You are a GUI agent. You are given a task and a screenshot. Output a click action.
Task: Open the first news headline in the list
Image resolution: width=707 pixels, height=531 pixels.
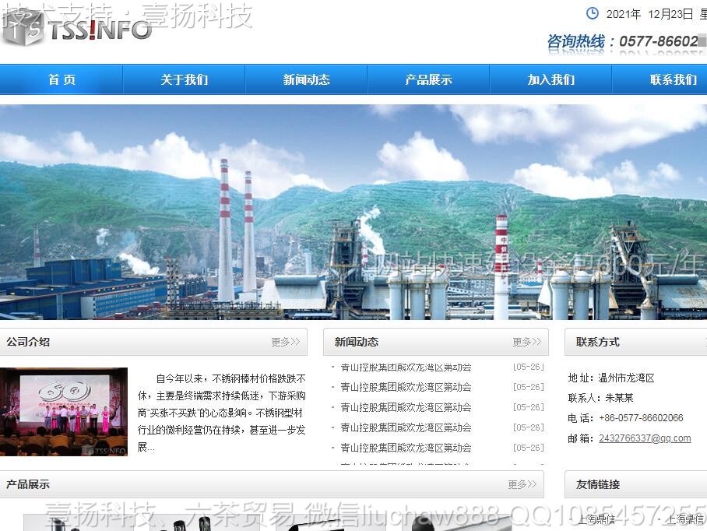point(406,367)
